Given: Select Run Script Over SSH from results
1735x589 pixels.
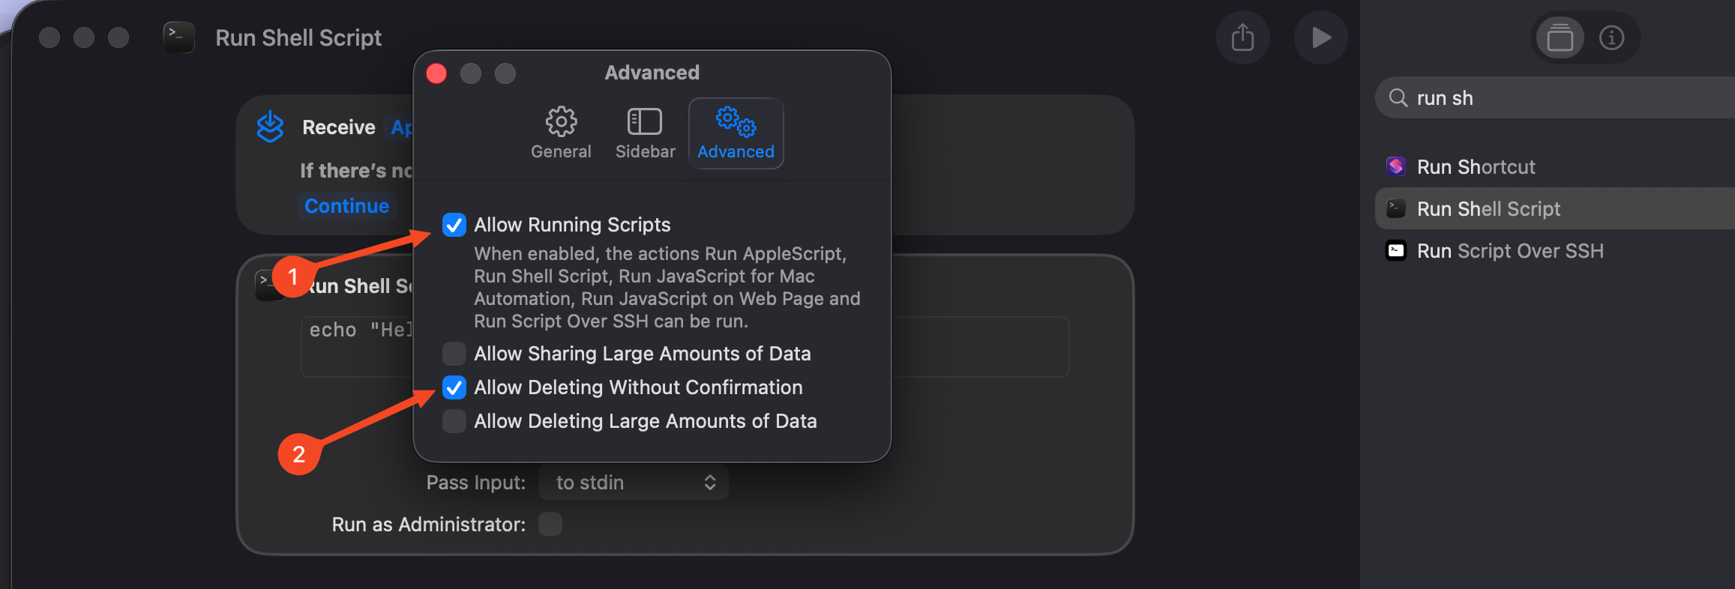Looking at the screenshot, I should 1511,250.
